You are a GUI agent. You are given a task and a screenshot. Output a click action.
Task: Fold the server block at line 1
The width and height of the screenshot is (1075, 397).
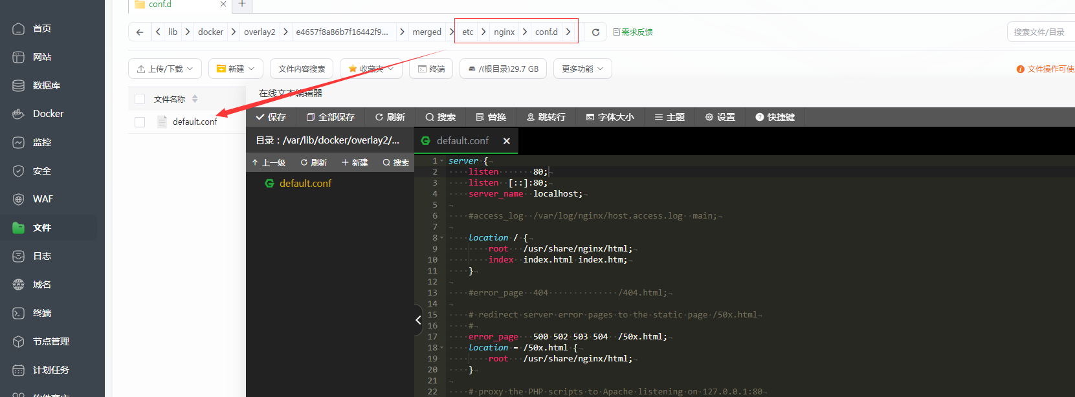point(441,161)
